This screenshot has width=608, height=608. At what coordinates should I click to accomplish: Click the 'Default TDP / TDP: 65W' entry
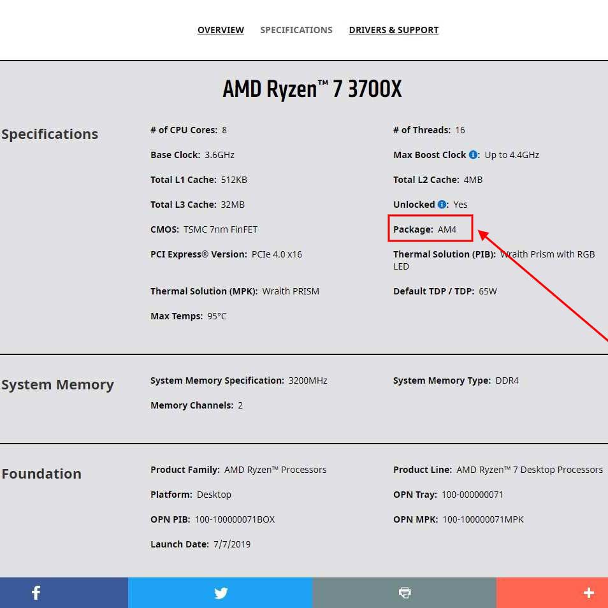click(x=445, y=291)
